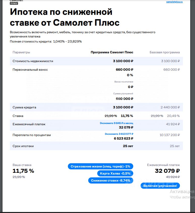Click the Ипотека по сниженной ставке heading
Screen dimensions: 195x213
point(65,17)
